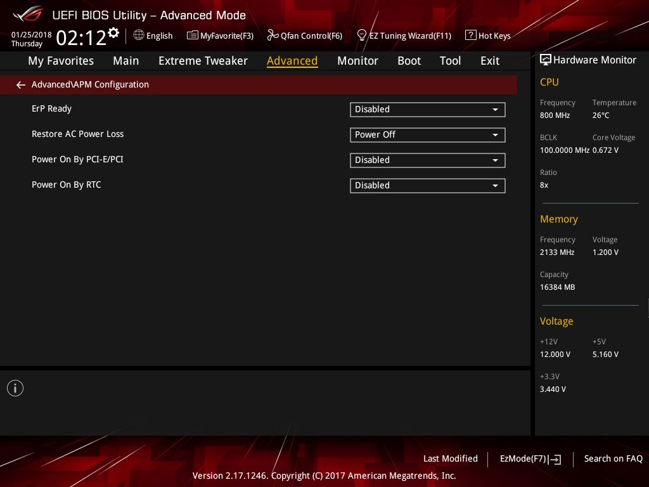Click the globe language icon
This screenshot has height=487, width=649.
pos(139,36)
